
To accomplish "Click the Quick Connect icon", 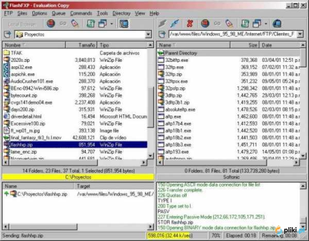I will click(175, 24).
